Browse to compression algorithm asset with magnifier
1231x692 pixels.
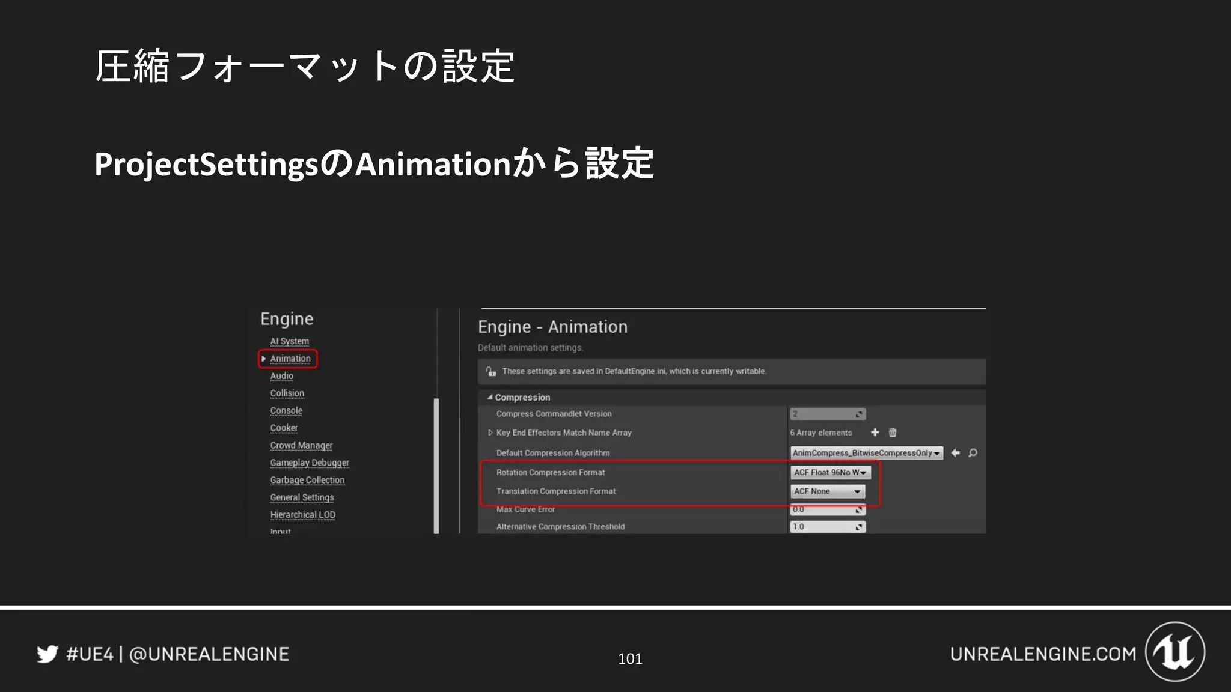pos(973,453)
